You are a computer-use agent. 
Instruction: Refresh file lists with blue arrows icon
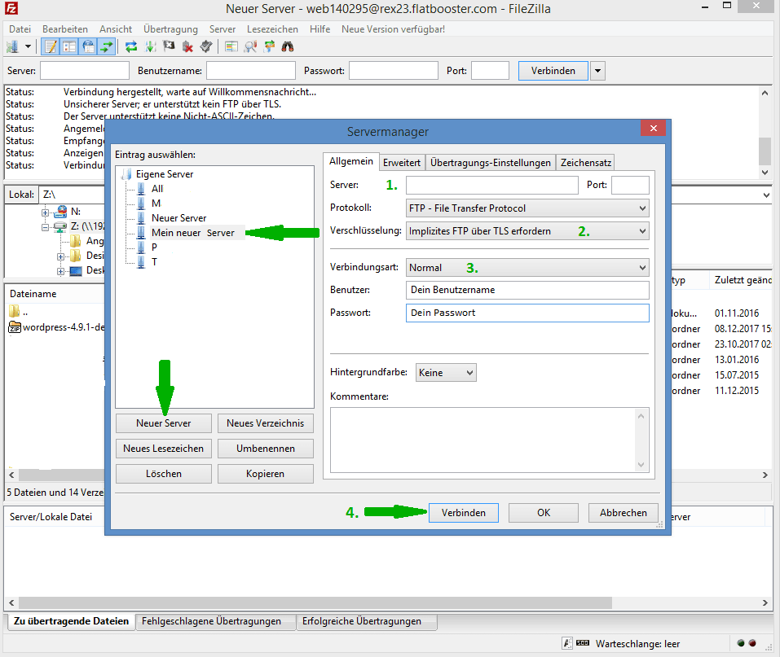131,46
